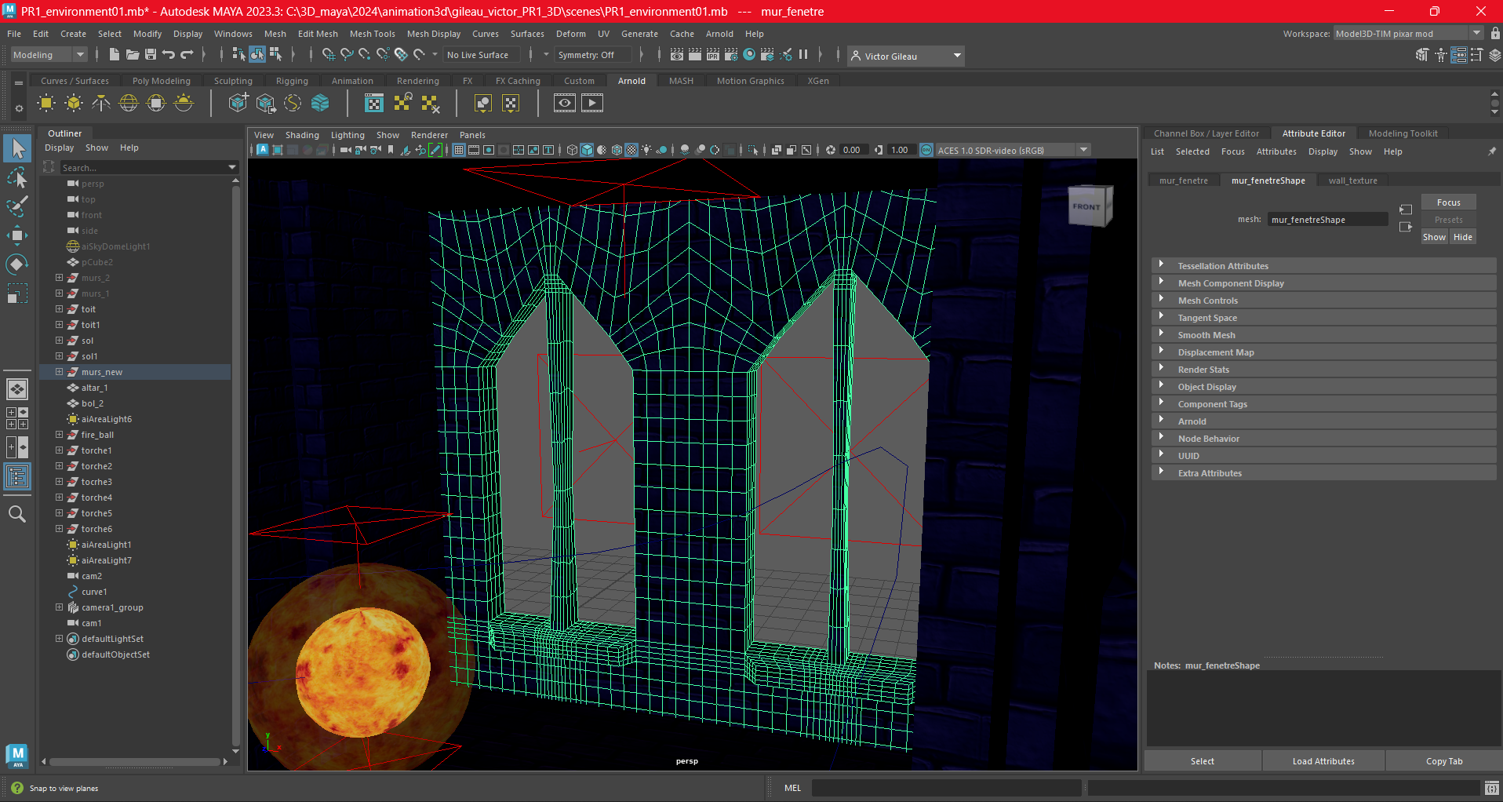The width and height of the screenshot is (1503, 802).
Task: Open the Mesh Tools menu
Action: pyautogui.click(x=372, y=34)
